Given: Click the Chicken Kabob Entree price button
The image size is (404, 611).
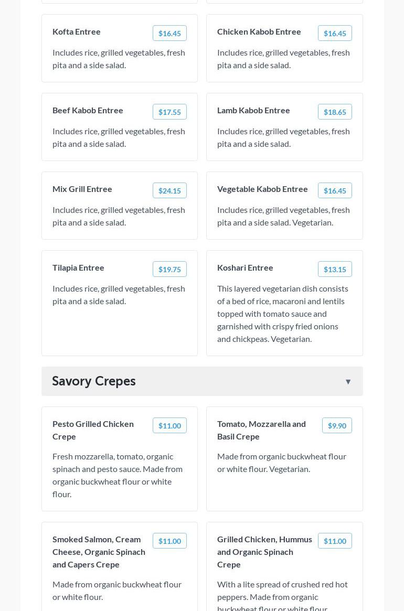Looking at the screenshot, I should [x=335, y=33].
